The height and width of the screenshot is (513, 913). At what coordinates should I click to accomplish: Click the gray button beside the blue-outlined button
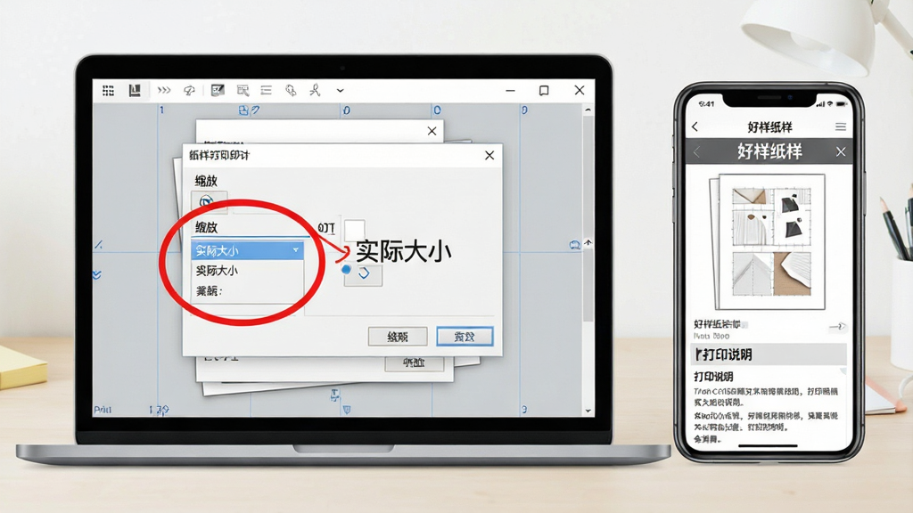click(x=398, y=336)
